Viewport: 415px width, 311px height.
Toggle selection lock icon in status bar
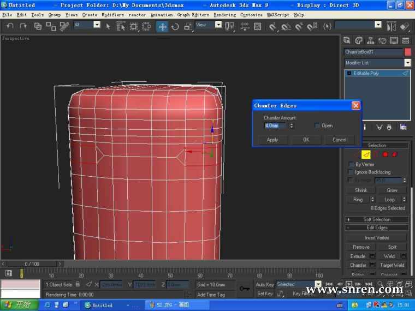[78, 284]
